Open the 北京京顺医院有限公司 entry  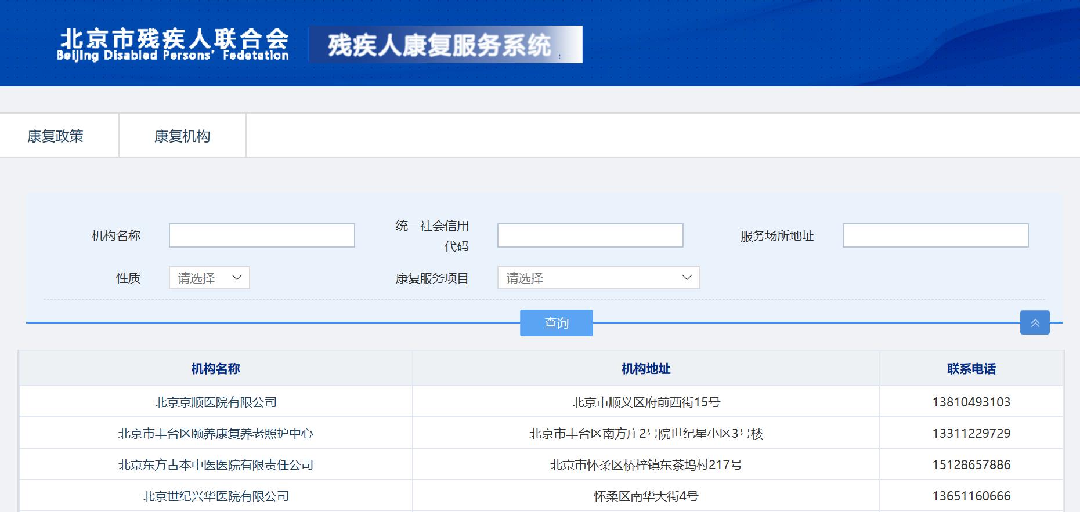(215, 402)
